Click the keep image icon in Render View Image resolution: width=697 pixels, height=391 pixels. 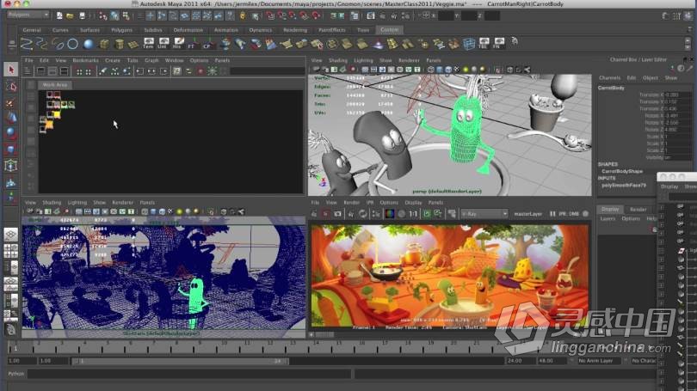[427, 214]
